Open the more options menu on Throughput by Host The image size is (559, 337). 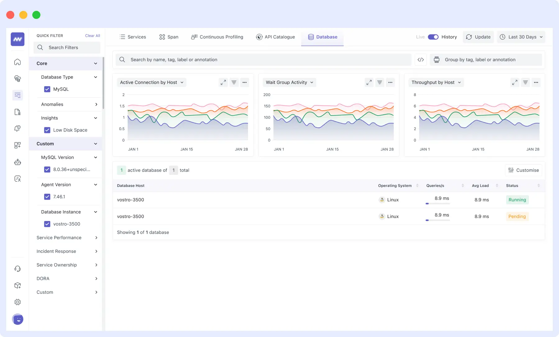[x=536, y=82]
